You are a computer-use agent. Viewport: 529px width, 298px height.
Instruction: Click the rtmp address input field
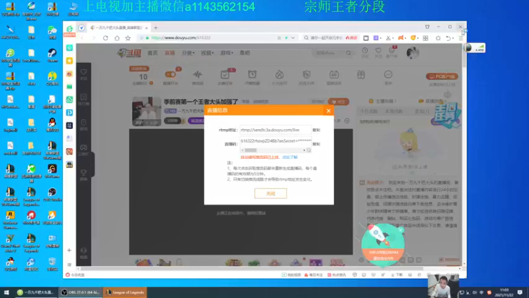coord(275,130)
